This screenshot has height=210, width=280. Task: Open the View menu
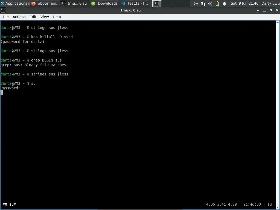(x=45, y=17)
